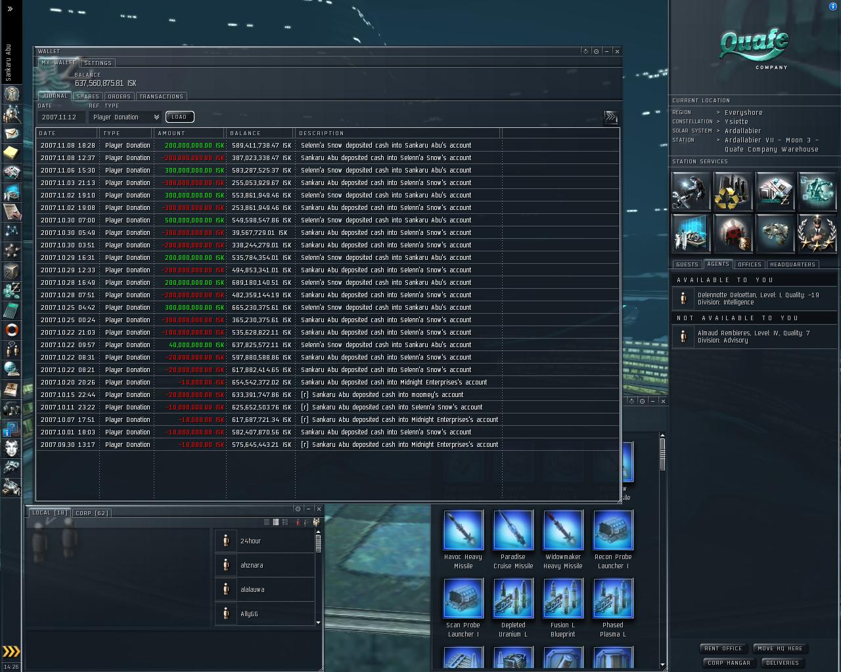Select AllyGG in local member list
This screenshot has width=841, height=672.
(265, 614)
